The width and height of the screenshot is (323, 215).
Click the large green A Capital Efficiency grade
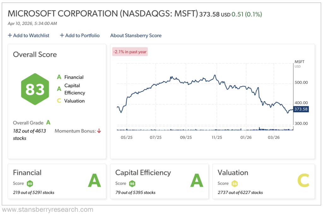[x=197, y=181]
